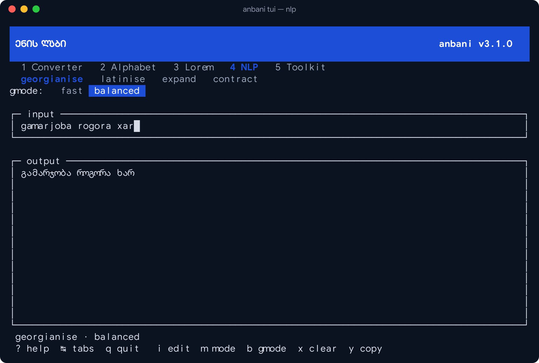Open the 5 Toolkit tab
The image size is (539, 363).
(x=300, y=67)
